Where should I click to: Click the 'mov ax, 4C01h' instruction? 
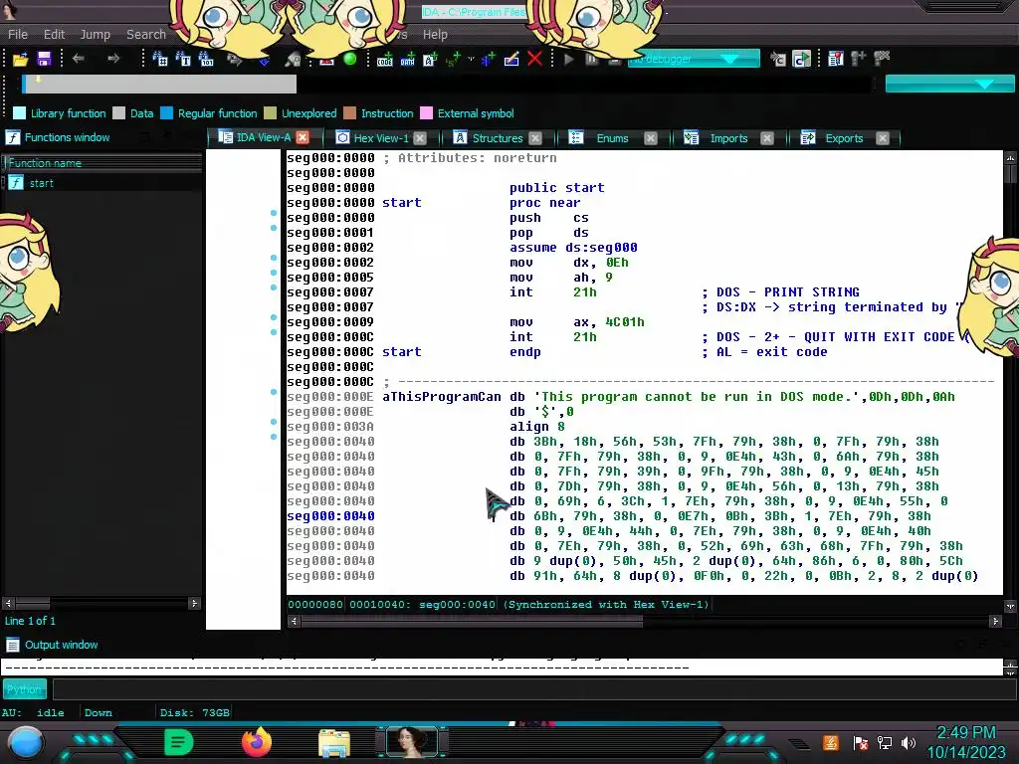click(577, 322)
